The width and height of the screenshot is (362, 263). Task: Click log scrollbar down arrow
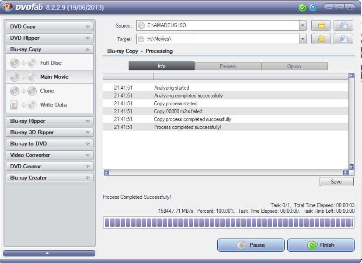tap(352, 167)
